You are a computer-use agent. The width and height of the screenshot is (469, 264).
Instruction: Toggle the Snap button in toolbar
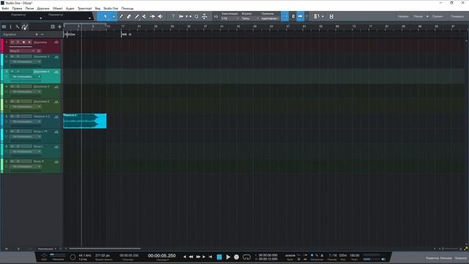(x=285, y=16)
